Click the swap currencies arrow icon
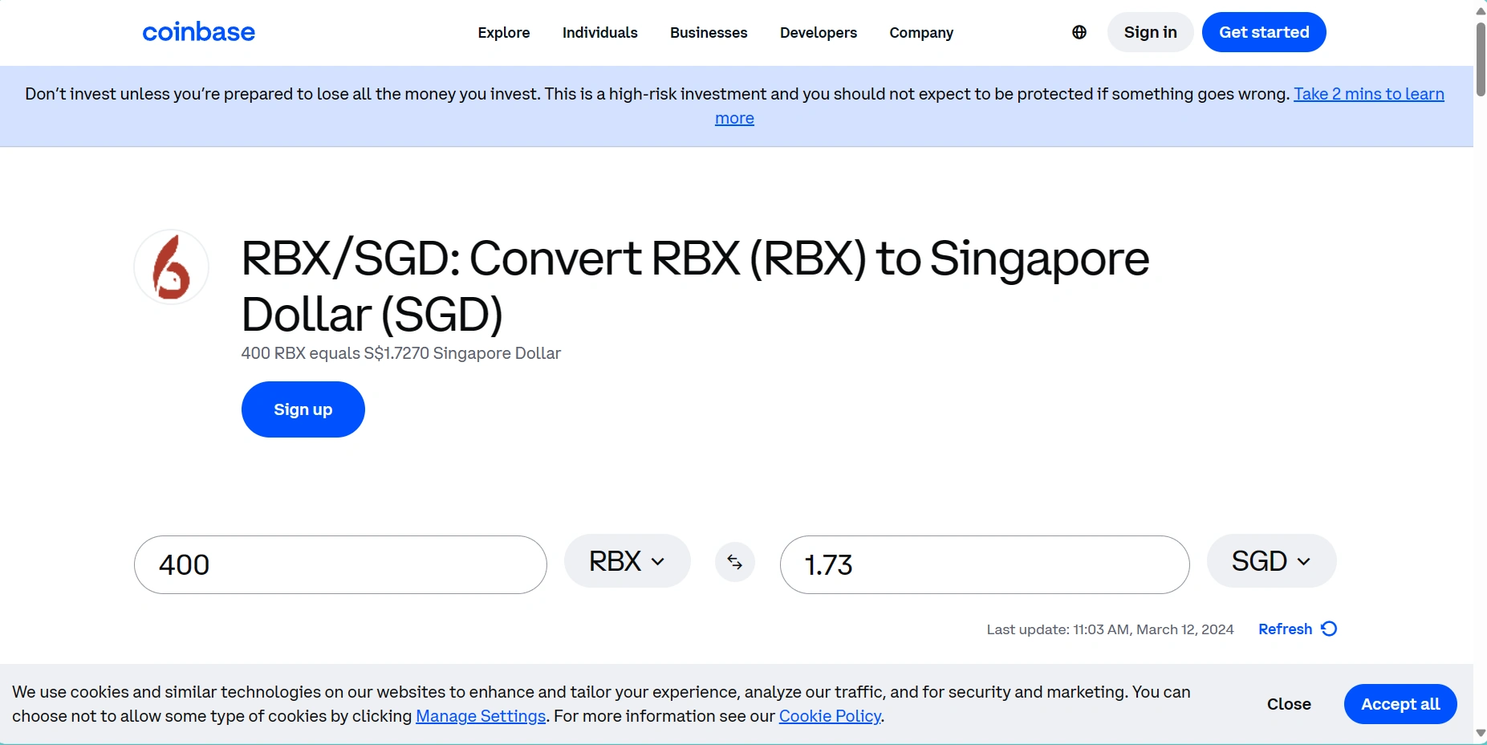 point(734,562)
